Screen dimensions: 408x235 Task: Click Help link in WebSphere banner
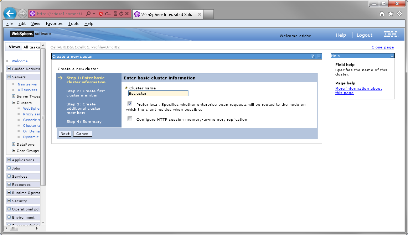[341, 35]
